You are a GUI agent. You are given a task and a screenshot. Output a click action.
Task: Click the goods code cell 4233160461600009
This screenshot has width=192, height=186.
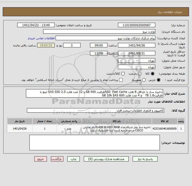(x=165, y=129)
